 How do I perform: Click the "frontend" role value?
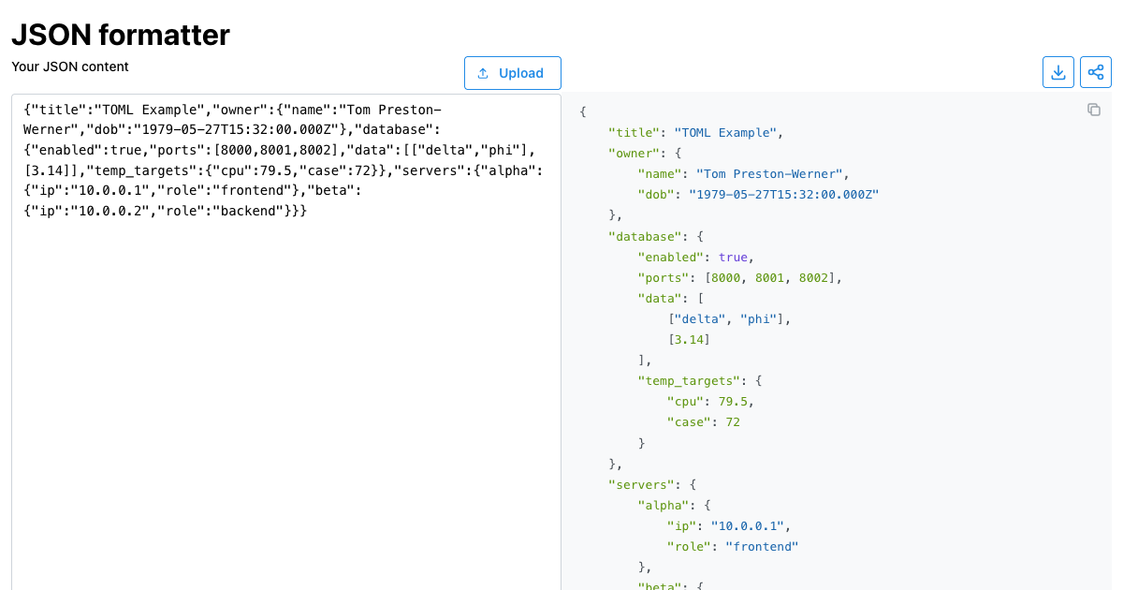[x=762, y=546]
